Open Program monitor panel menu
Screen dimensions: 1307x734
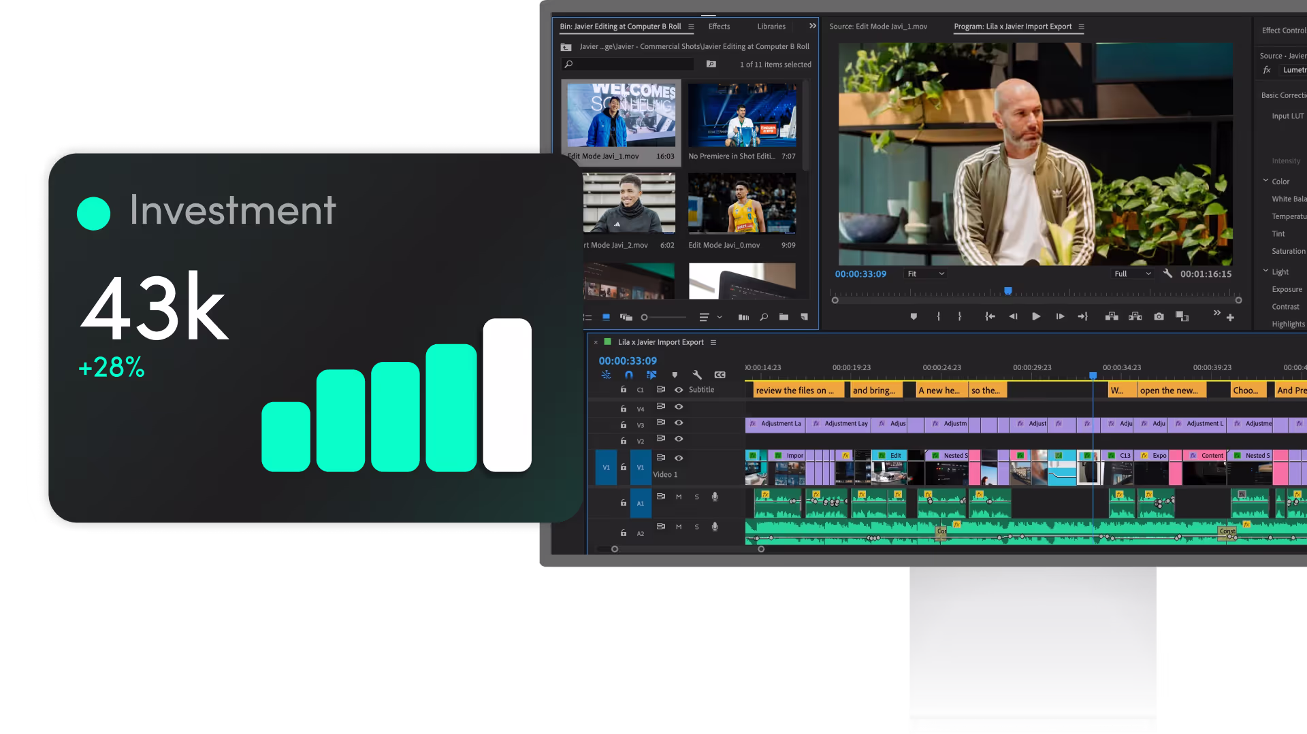point(1081,27)
